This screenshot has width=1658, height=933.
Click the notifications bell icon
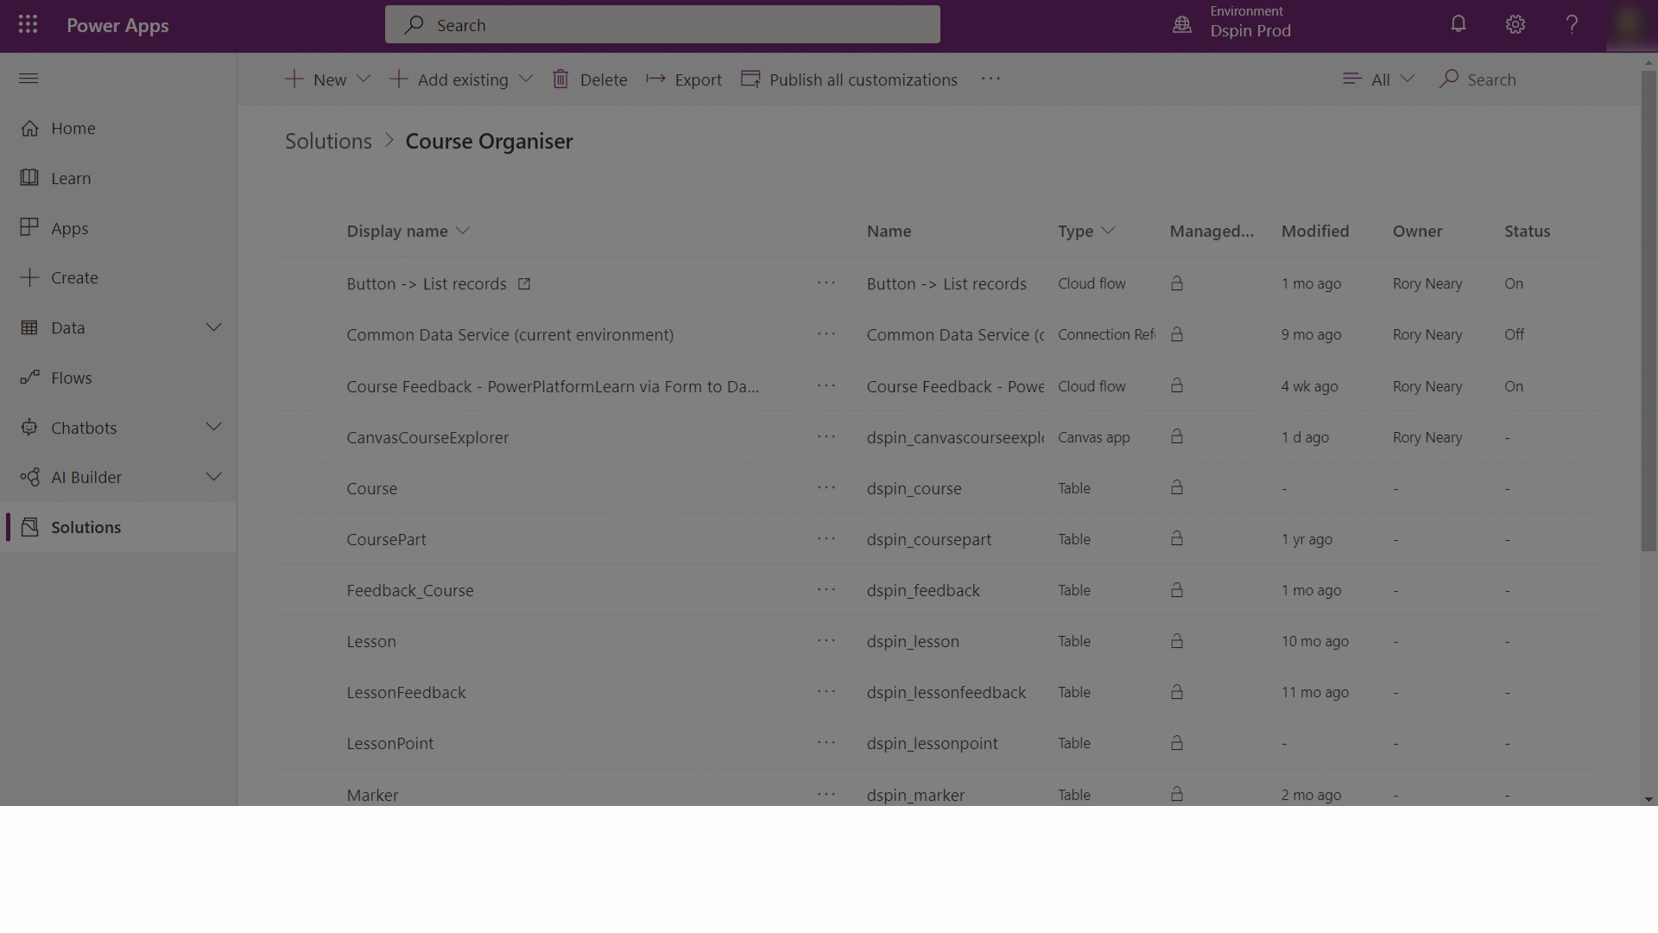(1459, 24)
